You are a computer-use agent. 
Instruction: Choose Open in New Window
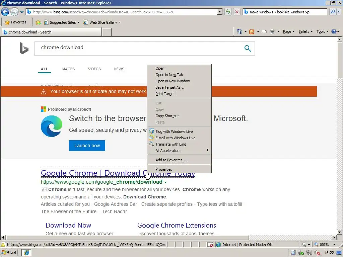179,81
